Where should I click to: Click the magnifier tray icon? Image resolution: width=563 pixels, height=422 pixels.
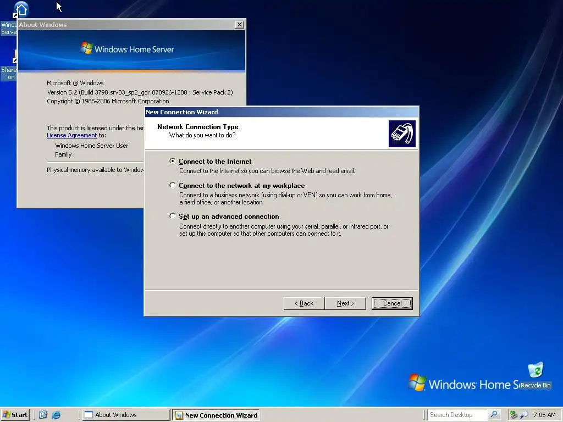[x=524, y=415]
